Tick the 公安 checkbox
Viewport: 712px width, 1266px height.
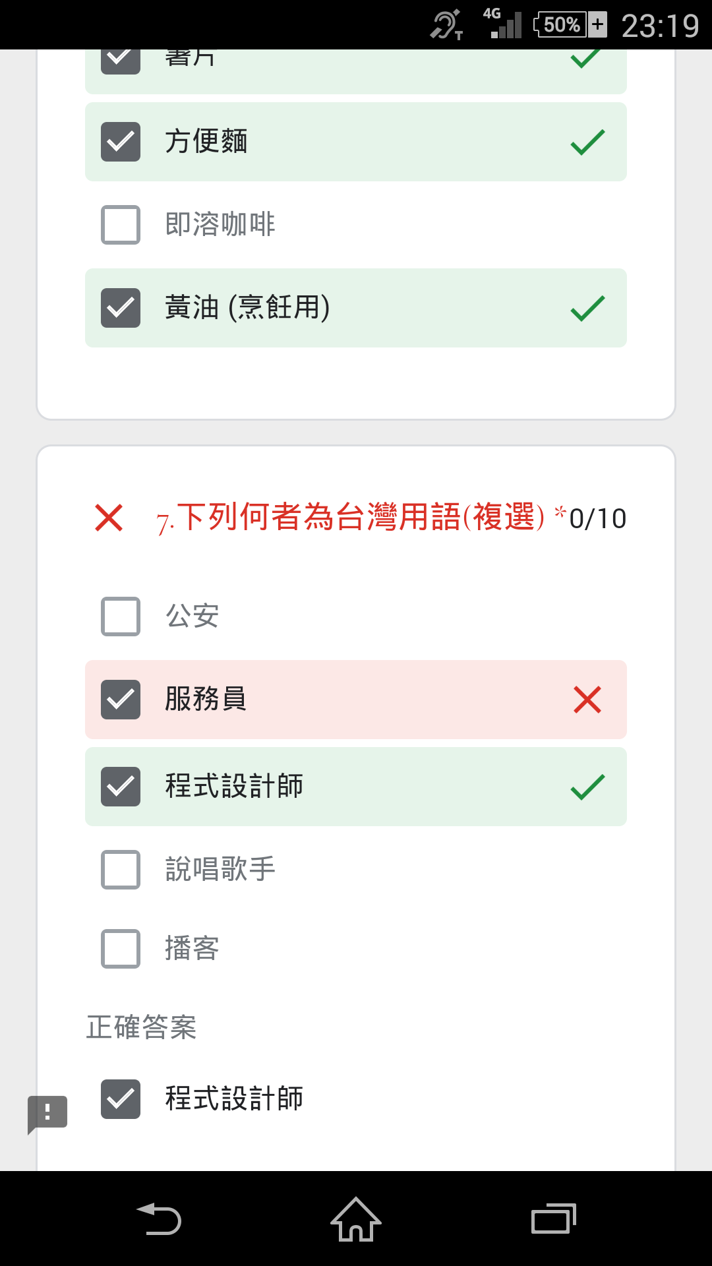click(x=121, y=617)
